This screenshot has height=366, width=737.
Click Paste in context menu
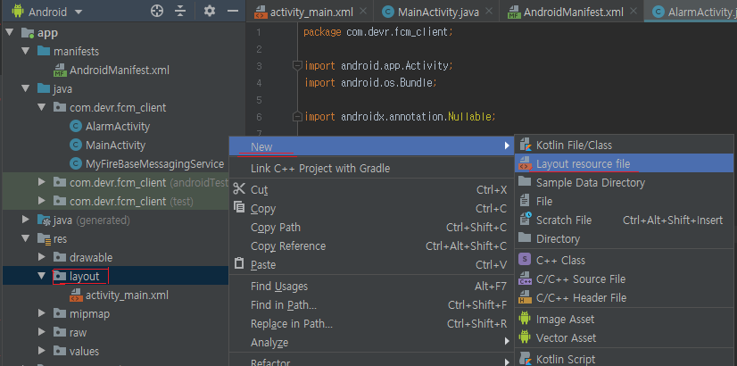pyautogui.click(x=371, y=265)
